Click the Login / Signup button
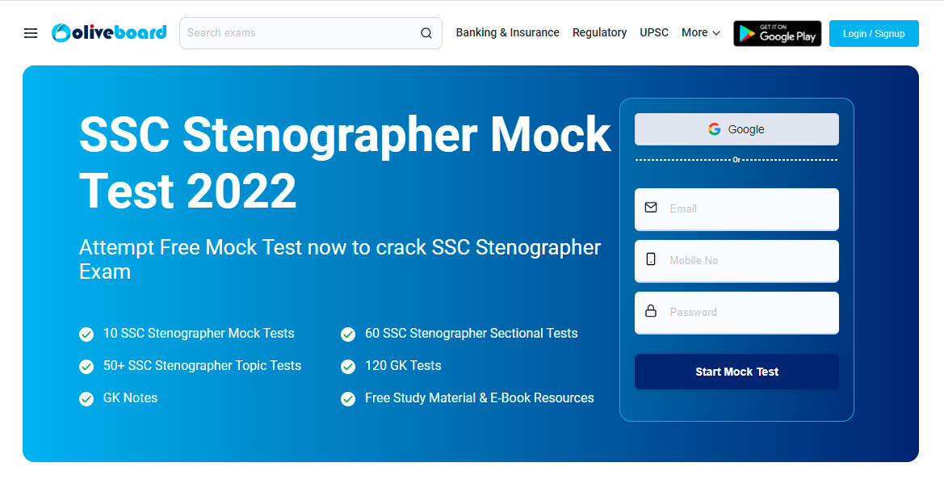 [874, 34]
